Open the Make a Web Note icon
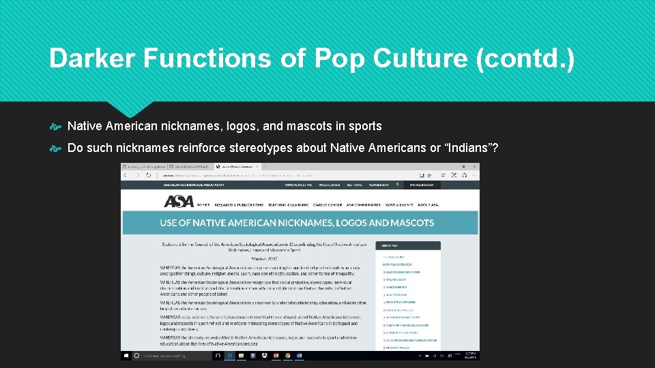Screen dimensions: 655x368 tap(454, 175)
